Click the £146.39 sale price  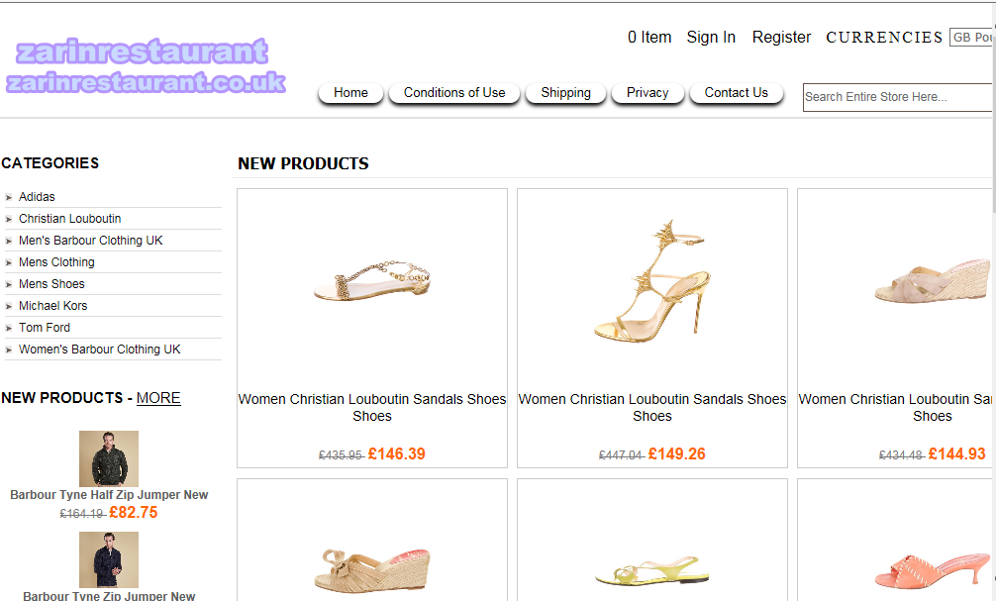[x=396, y=454]
